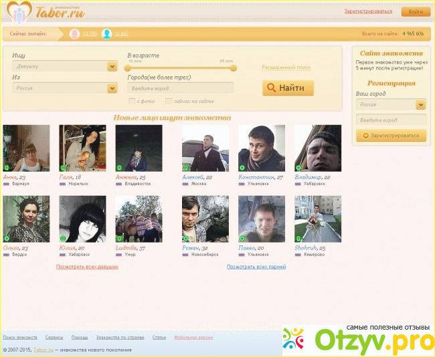The height and width of the screenshot is (357, 435).
Task: Enable the 'с фото' checkbox
Action: tap(131, 101)
